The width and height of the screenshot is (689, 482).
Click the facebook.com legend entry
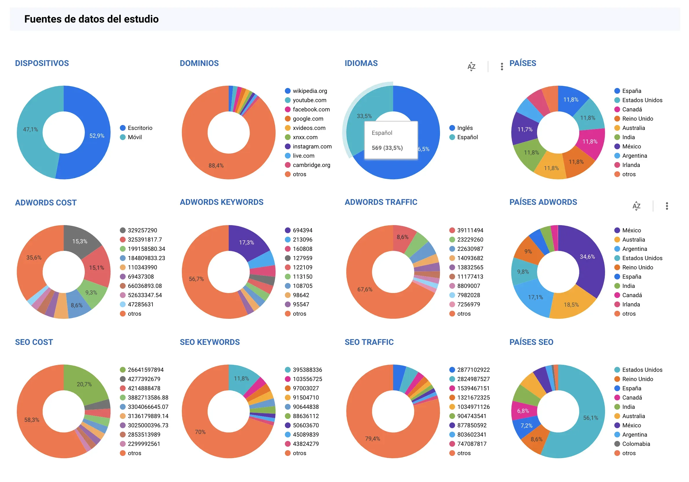click(307, 109)
